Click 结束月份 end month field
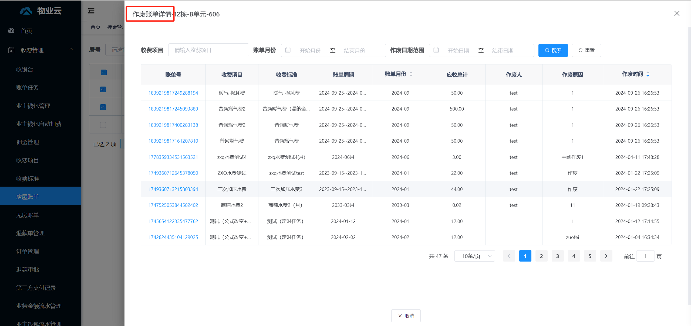This screenshot has width=691, height=326. 355,50
